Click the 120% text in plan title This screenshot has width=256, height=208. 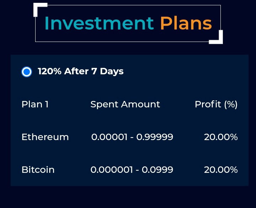50,71
